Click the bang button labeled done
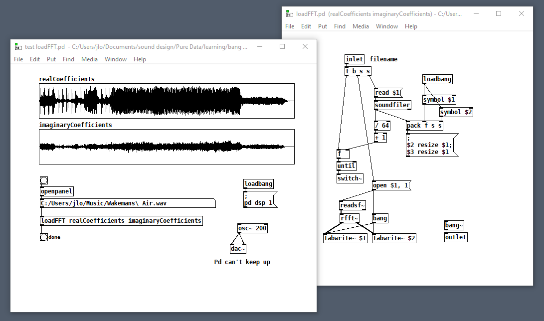The height and width of the screenshot is (321, 544). pyautogui.click(x=44, y=237)
